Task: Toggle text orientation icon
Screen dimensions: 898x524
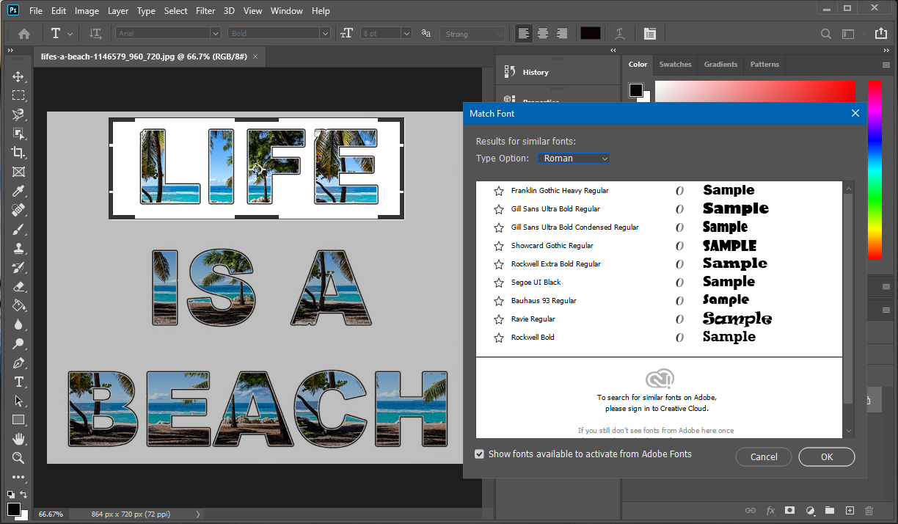Action: tap(95, 34)
